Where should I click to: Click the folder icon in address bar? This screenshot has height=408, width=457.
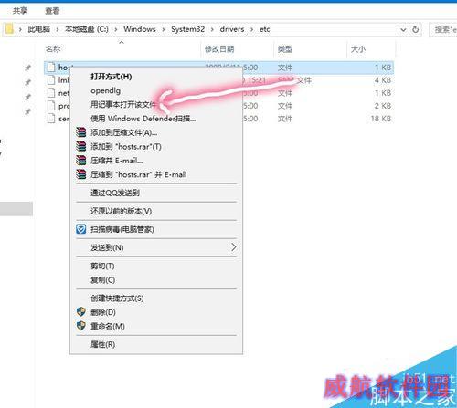(9, 29)
